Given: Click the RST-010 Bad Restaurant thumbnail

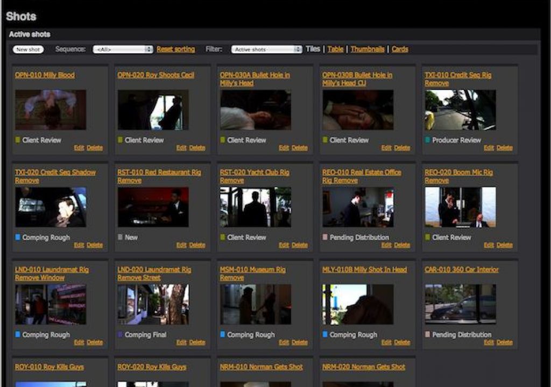Looking at the screenshot, I should pos(153,207).
